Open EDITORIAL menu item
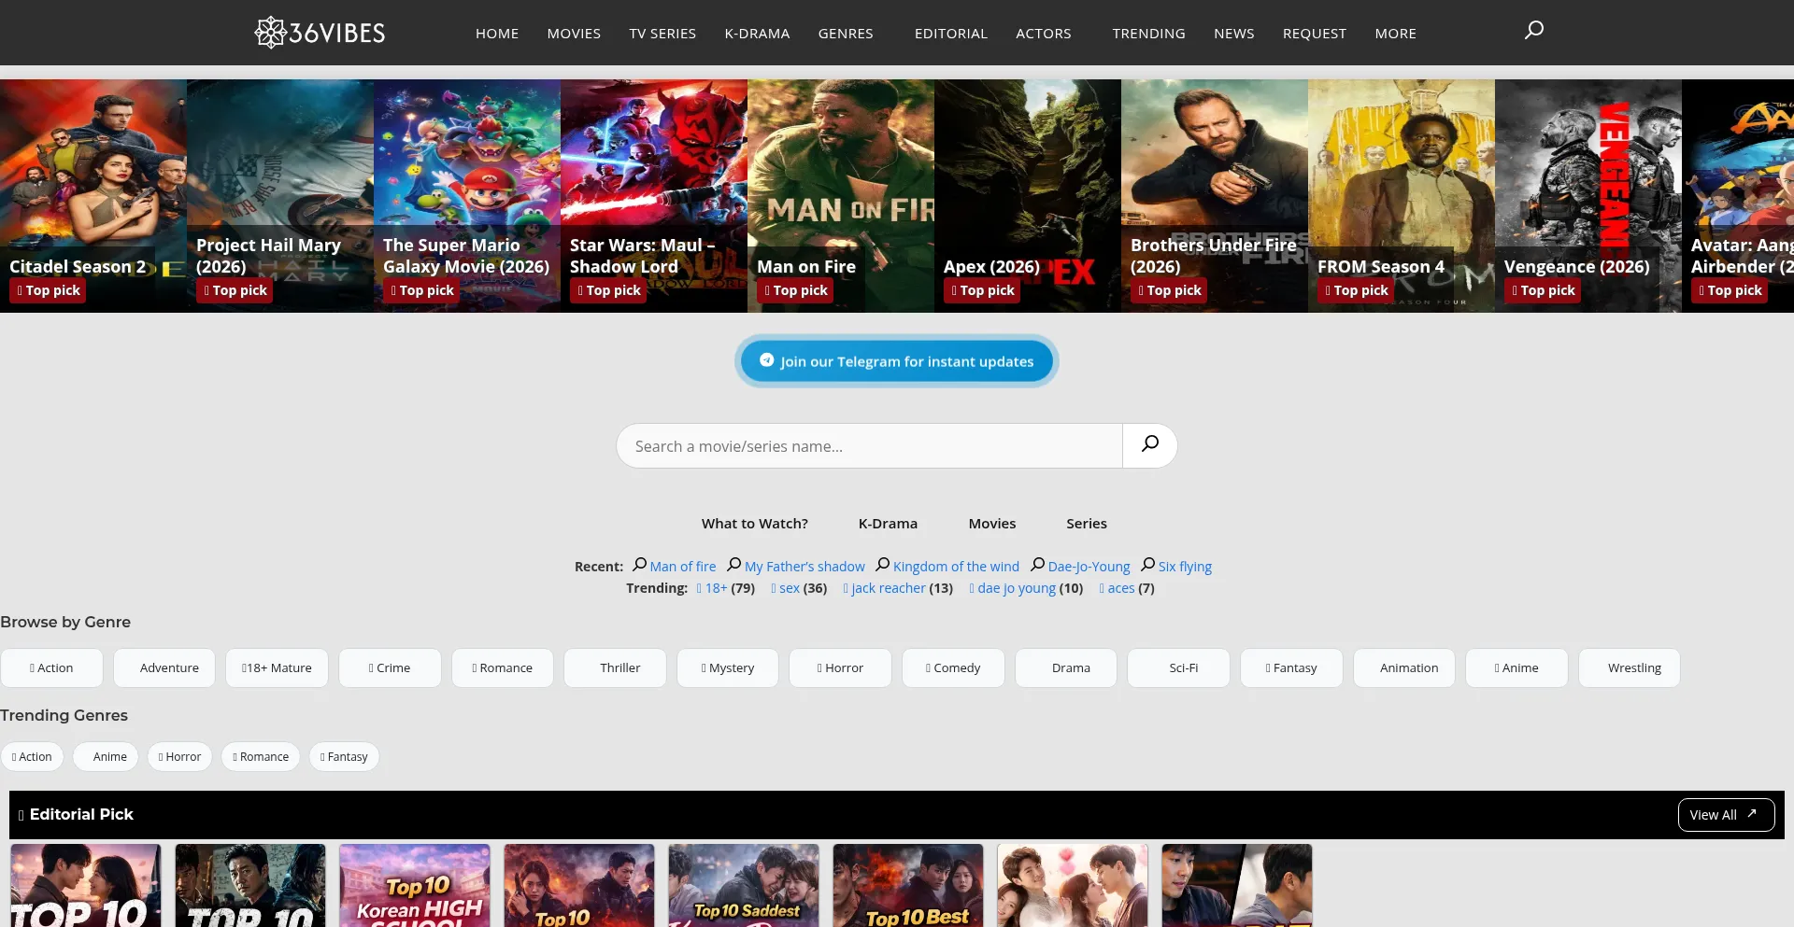 951,34
